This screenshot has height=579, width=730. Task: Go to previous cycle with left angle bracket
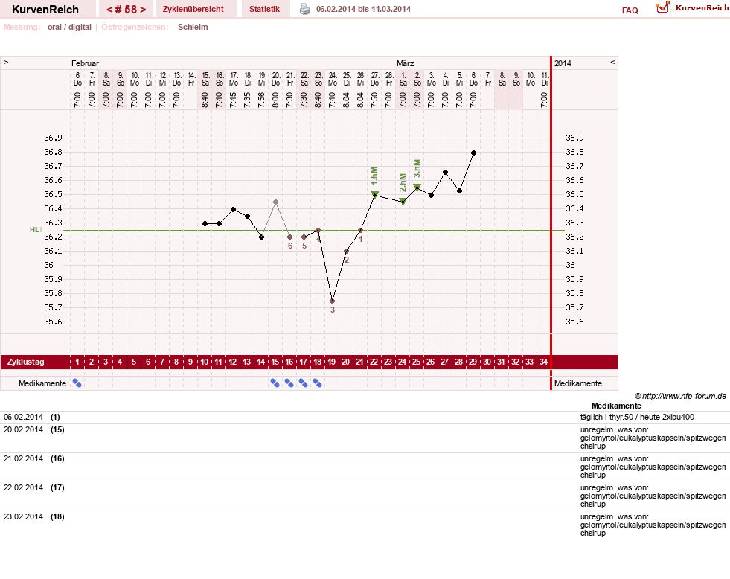(109, 10)
